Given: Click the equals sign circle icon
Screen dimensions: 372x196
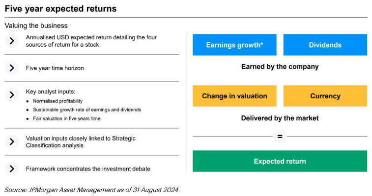Looking at the screenshot, I should coord(280,137).
